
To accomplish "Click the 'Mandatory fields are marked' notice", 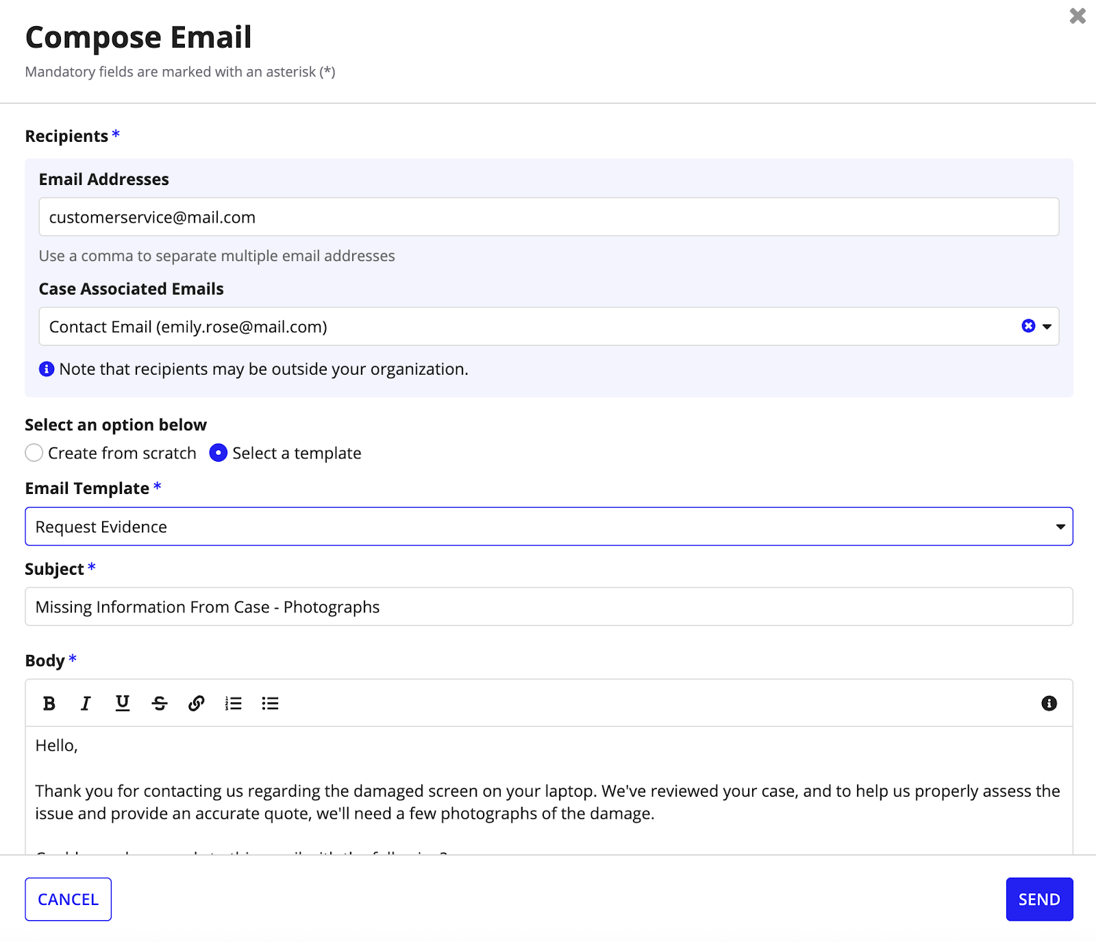I will coord(180,72).
